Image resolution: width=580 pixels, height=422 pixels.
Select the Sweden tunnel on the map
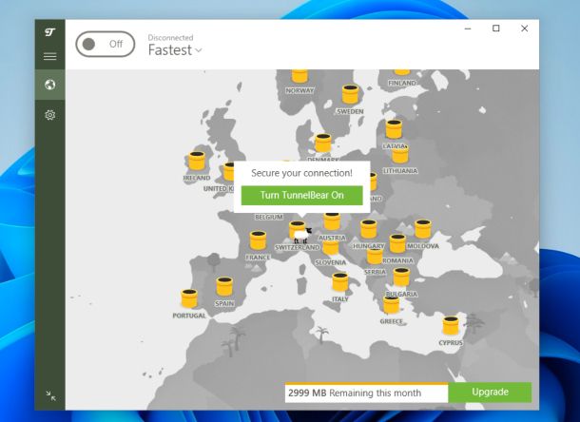pos(350,94)
